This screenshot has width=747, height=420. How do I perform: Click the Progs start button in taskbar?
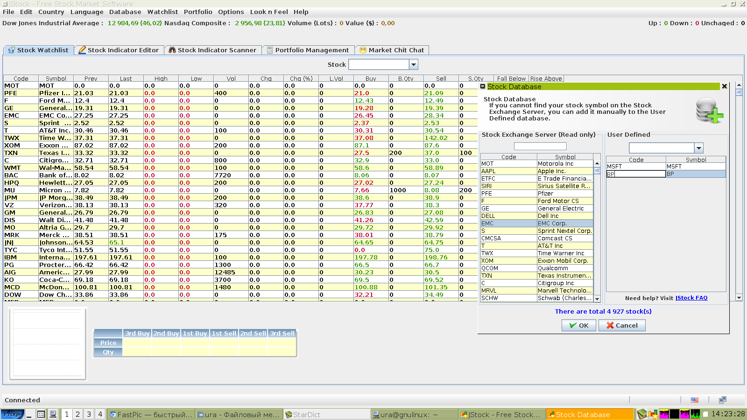click(x=13, y=414)
